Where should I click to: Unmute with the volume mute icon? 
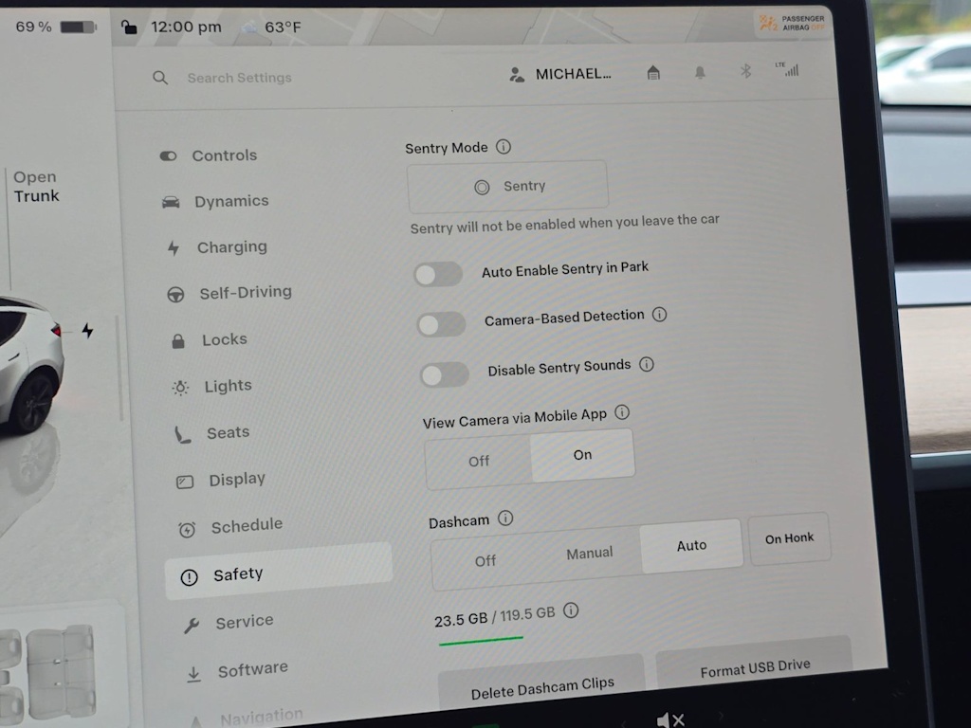pos(670,720)
